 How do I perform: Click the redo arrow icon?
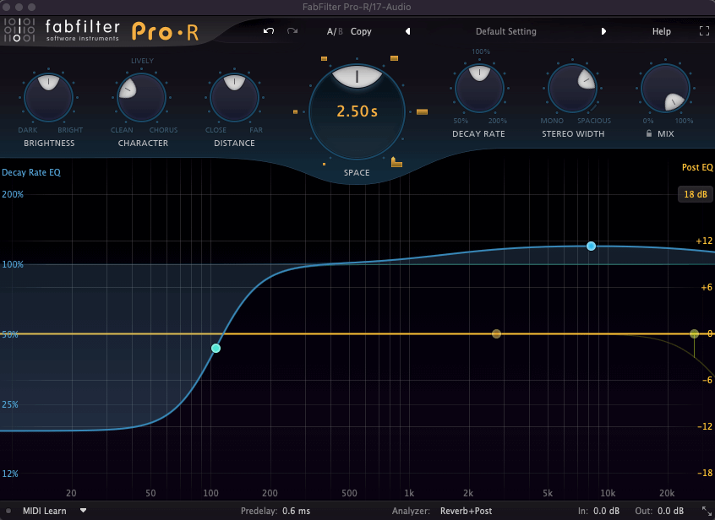292,31
